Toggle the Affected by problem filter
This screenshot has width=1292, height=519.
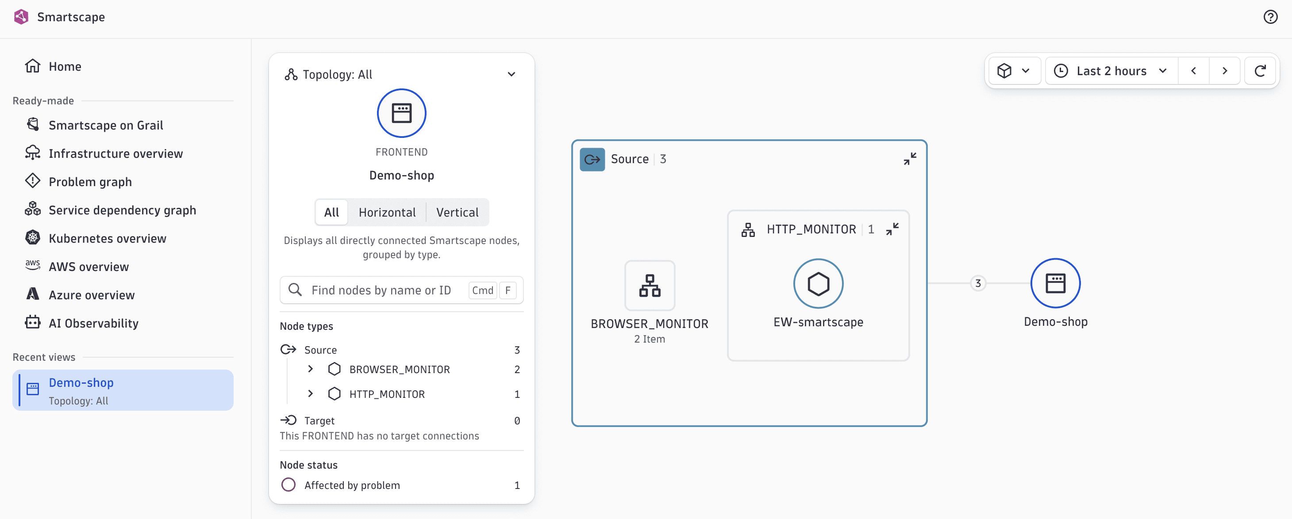click(401, 485)
